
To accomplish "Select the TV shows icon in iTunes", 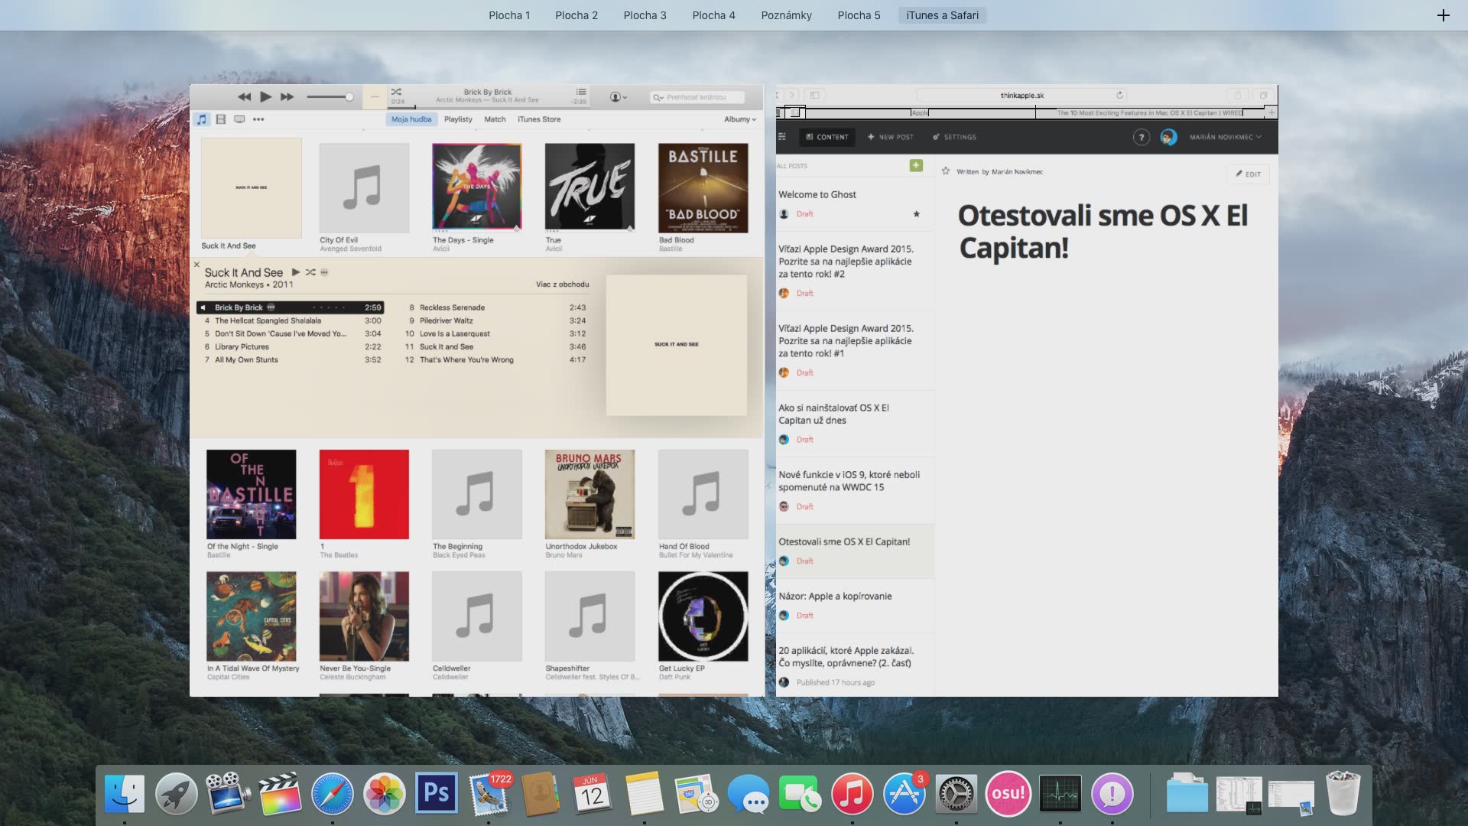I will coord(239,119).
